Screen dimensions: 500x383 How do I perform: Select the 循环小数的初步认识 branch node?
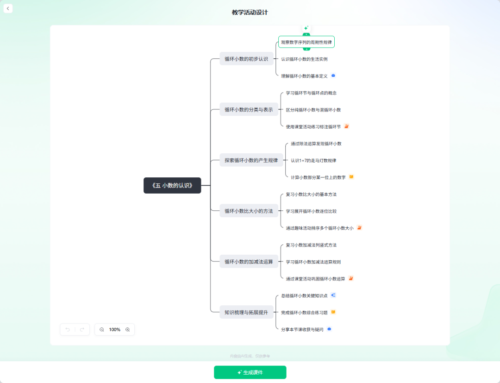[x=246, y=59]
